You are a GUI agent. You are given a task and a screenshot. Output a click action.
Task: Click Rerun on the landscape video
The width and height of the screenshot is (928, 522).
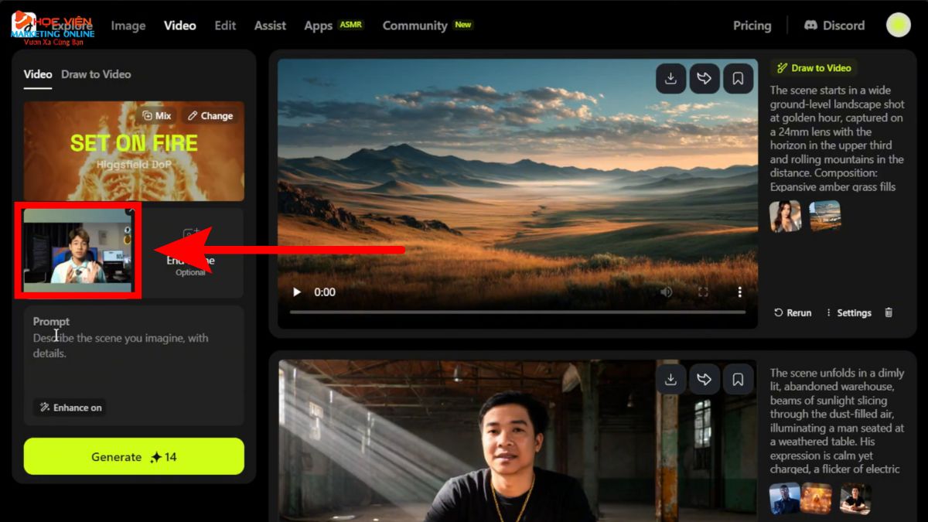[x=793, y=312]
